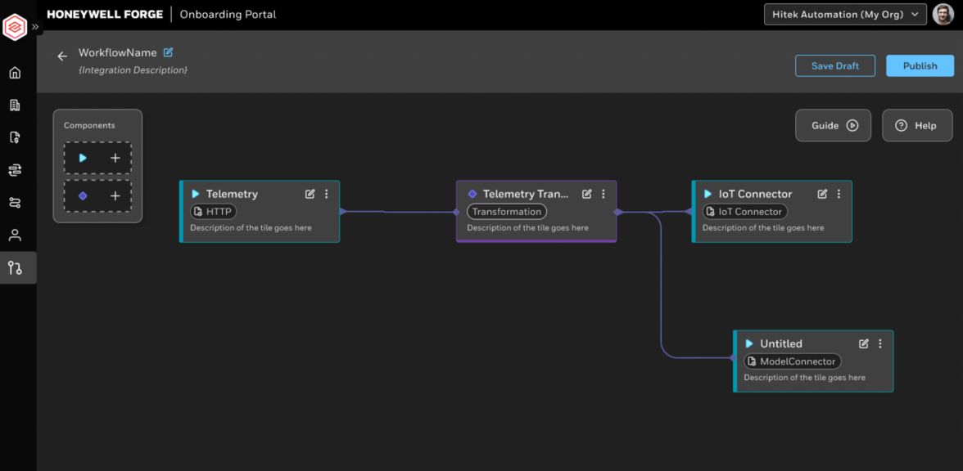963x471 pixels.
Task: Open the Hitek Automation organization dropdown
Action: 844,14
